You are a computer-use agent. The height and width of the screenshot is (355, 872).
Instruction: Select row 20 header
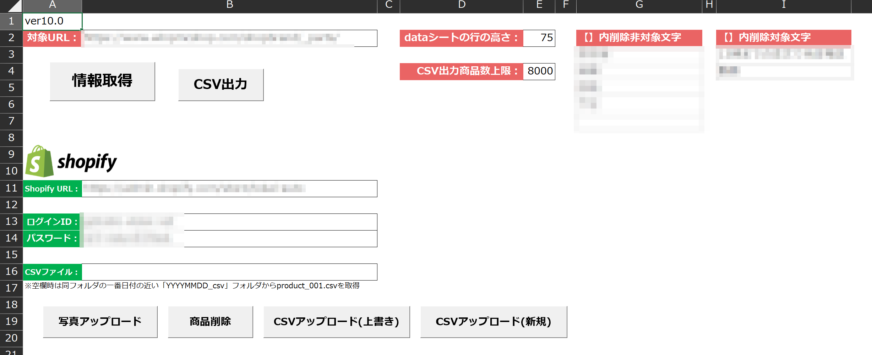[x=11, y=338]
